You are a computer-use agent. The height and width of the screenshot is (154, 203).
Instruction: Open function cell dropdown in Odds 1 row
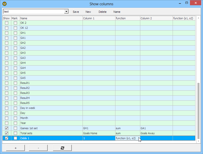point(127,138)
